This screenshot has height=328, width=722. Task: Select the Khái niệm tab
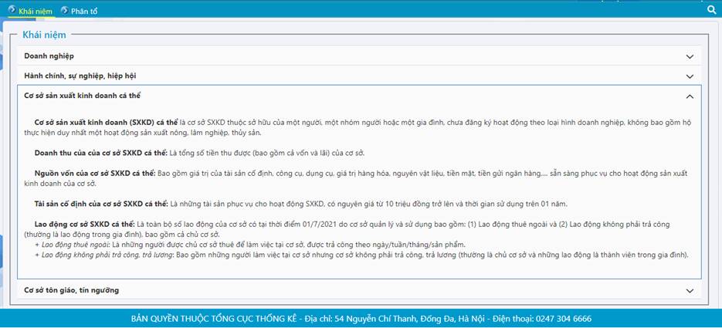click(36, 11)
